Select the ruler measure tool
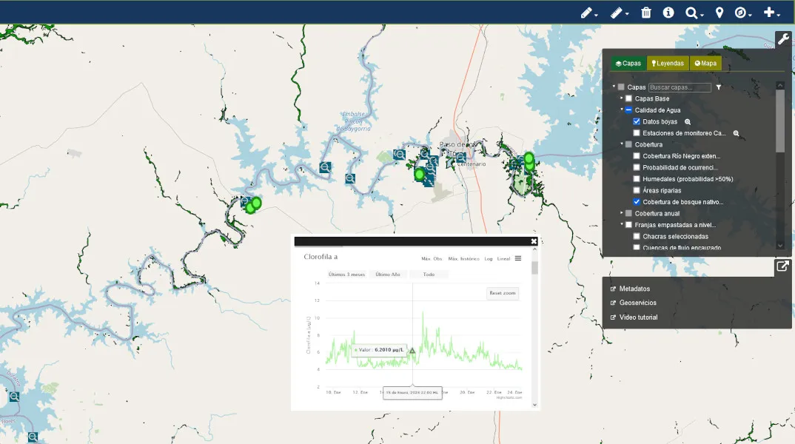Viewport: 795px width, 444px height. click(616, 13)
